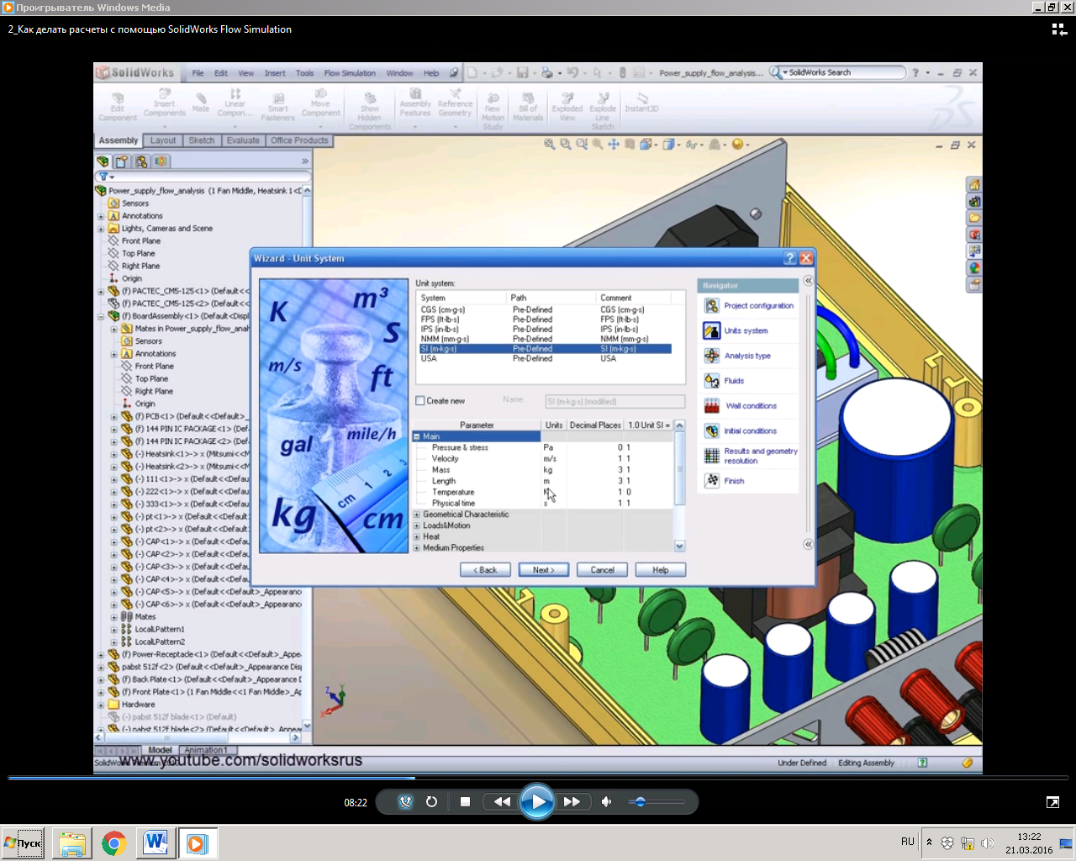Open Chrome from the taskbar
Image resolution: width=1076 pixels, height=861 pixels.
click(113, 843)
